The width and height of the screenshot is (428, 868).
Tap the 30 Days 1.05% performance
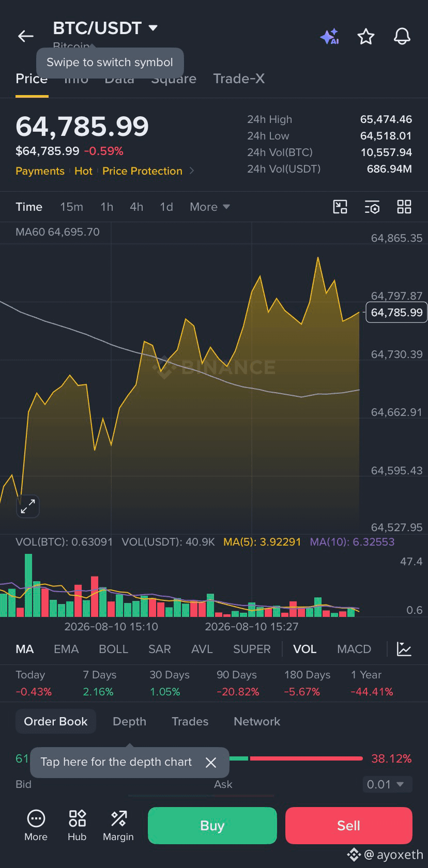(x=170, y=684)
